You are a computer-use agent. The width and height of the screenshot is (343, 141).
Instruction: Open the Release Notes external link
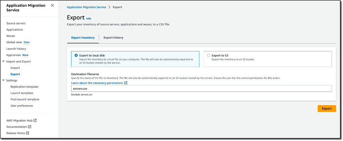18,133
